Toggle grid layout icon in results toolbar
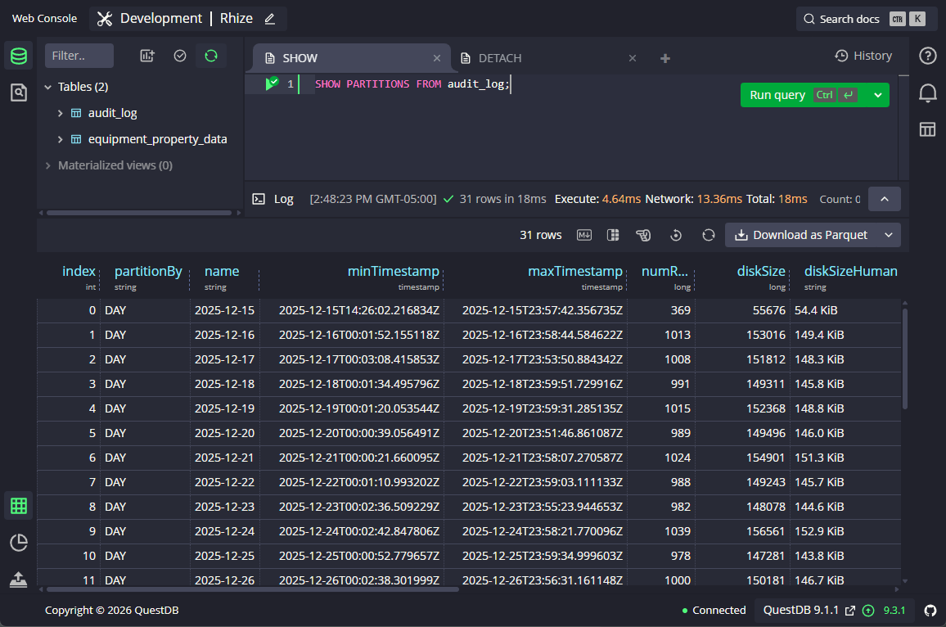 click(x=613, y=235)
